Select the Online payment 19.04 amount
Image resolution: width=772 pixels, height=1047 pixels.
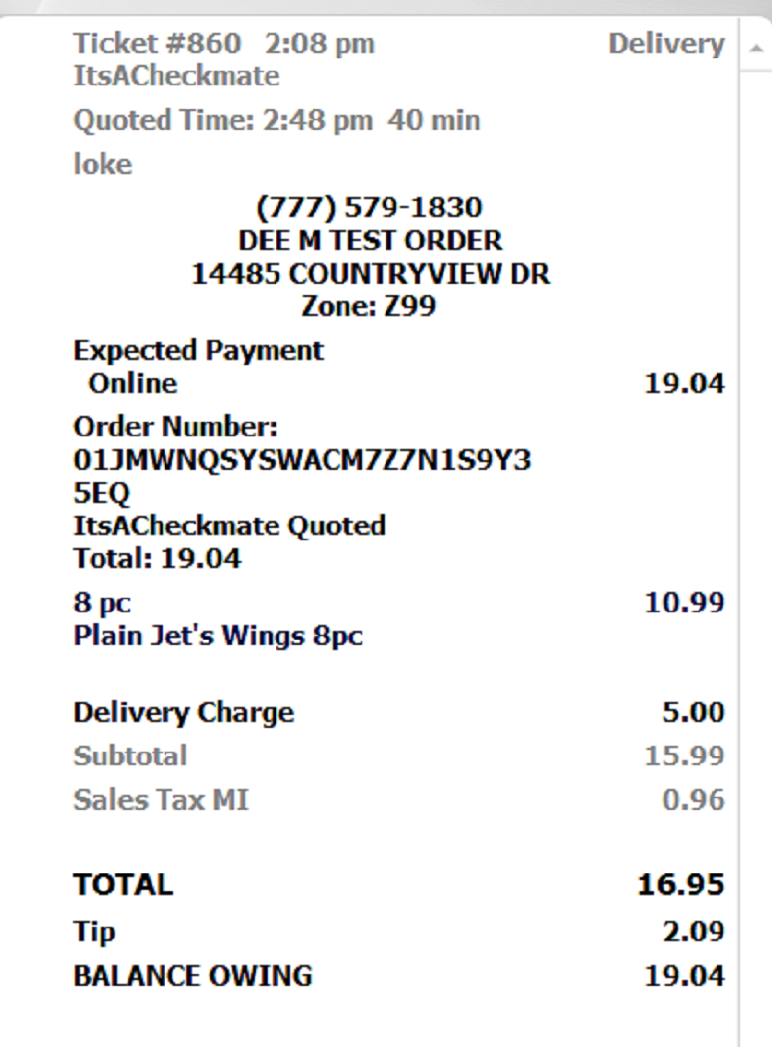coord(685,384)
